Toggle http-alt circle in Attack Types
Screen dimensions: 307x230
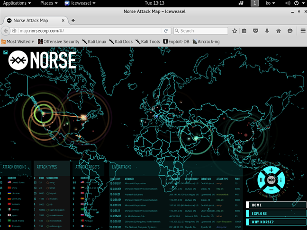tap(47, 194)
